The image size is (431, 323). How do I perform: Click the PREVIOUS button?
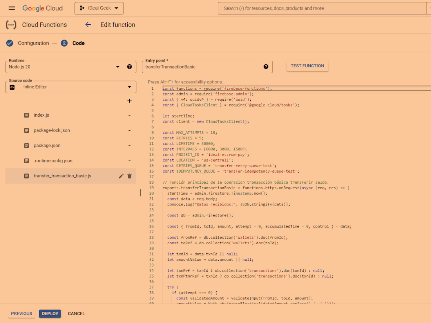[x=22, y=314]
